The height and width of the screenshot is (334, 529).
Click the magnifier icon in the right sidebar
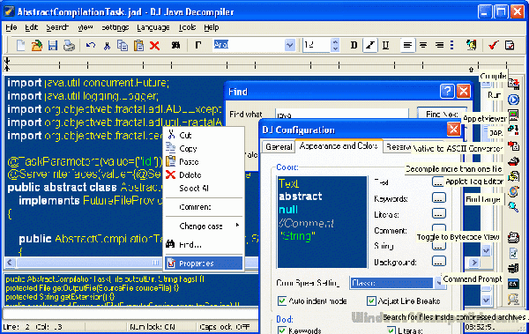coord(513,206)
